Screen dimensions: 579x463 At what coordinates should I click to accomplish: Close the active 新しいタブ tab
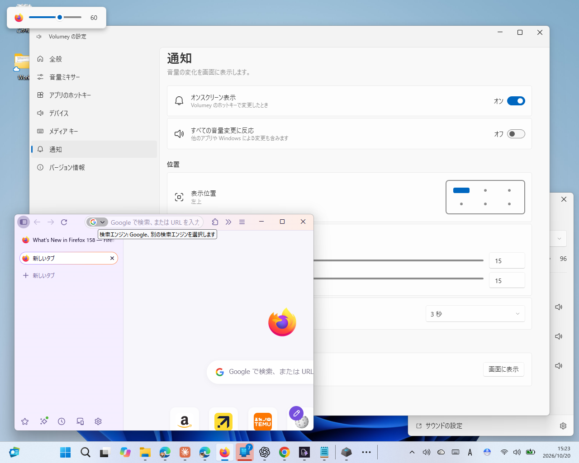(112, 258)
